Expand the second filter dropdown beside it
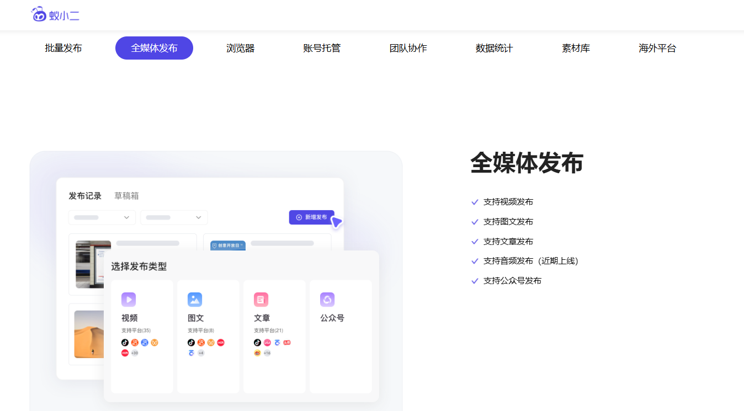744x411 pixels. pos(174,217)
